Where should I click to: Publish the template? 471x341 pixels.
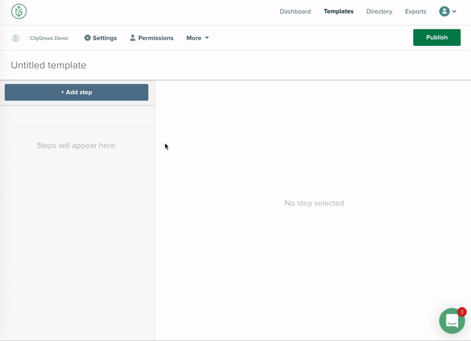437,38
